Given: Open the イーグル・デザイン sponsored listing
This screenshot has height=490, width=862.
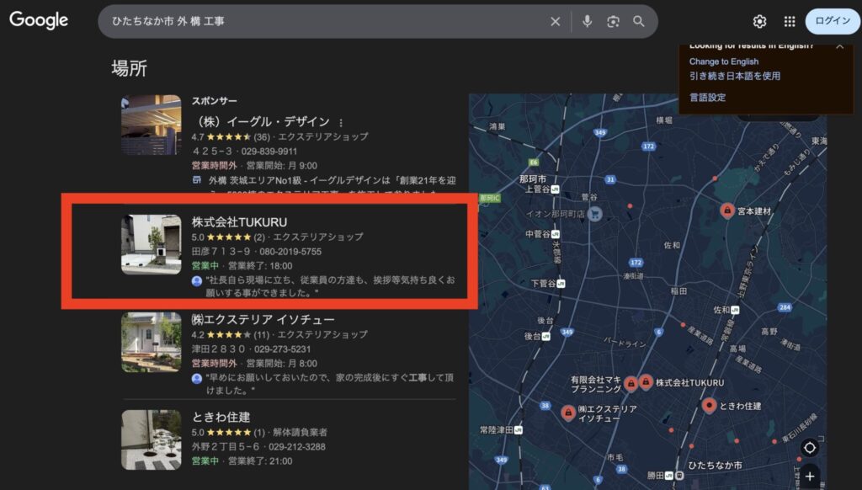Looking at the screenshot, I should click(263, 121).
